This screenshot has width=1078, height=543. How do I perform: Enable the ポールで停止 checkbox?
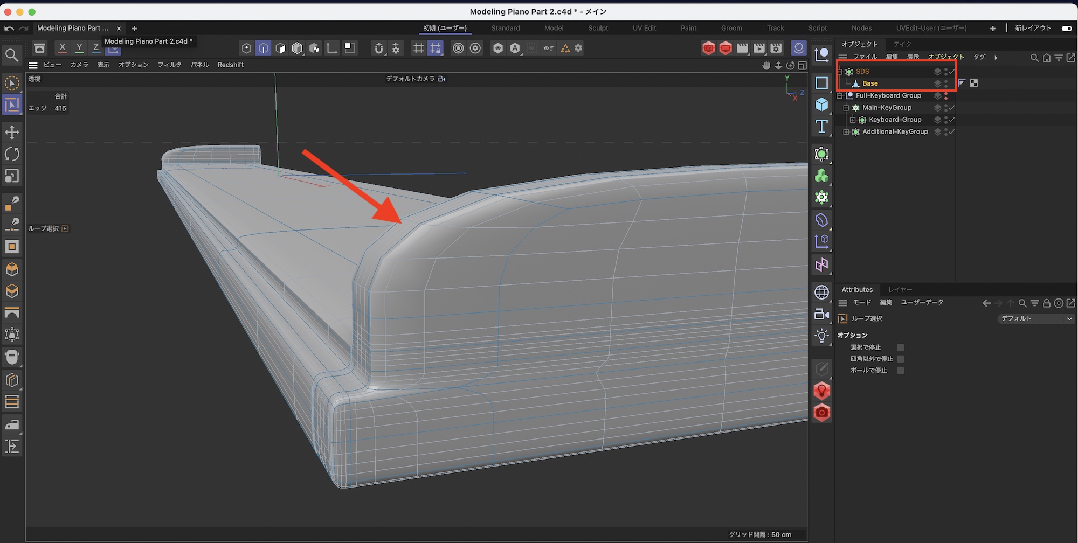[x=900, y=370]
